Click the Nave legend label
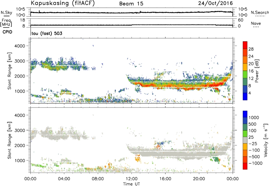The height and width of the screenshot is (186, 269). tap(256, 24)
